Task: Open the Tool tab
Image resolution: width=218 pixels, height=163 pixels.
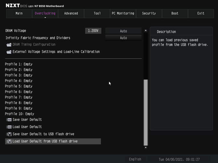Action: tap(97, 13)
